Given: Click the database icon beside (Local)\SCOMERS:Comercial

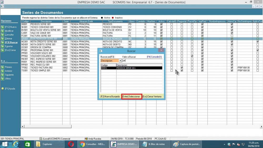Looking at the screenshot, I should [41, 139].
